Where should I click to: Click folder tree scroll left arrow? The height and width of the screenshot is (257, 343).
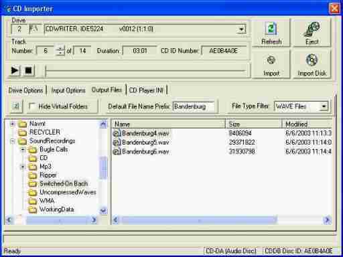[9, 220]
